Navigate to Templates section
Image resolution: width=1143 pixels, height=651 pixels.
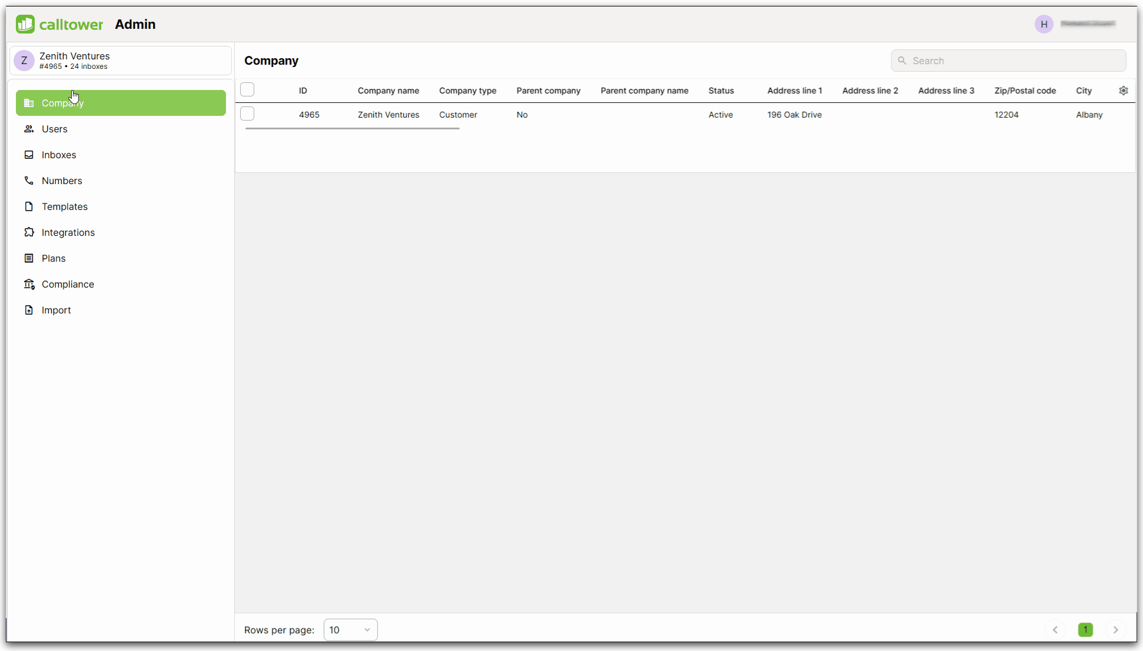pyautogui.click(x=64, y=206)
